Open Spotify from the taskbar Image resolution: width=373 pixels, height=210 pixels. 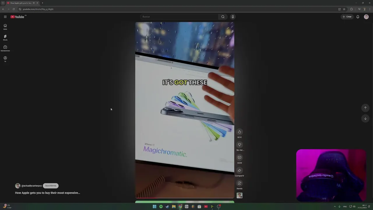pos(161,206)
